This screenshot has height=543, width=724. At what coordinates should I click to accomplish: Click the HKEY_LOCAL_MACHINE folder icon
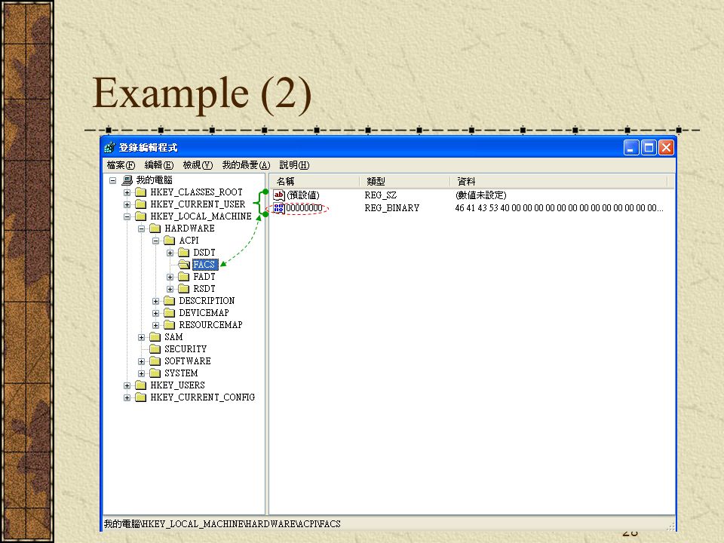141,216
